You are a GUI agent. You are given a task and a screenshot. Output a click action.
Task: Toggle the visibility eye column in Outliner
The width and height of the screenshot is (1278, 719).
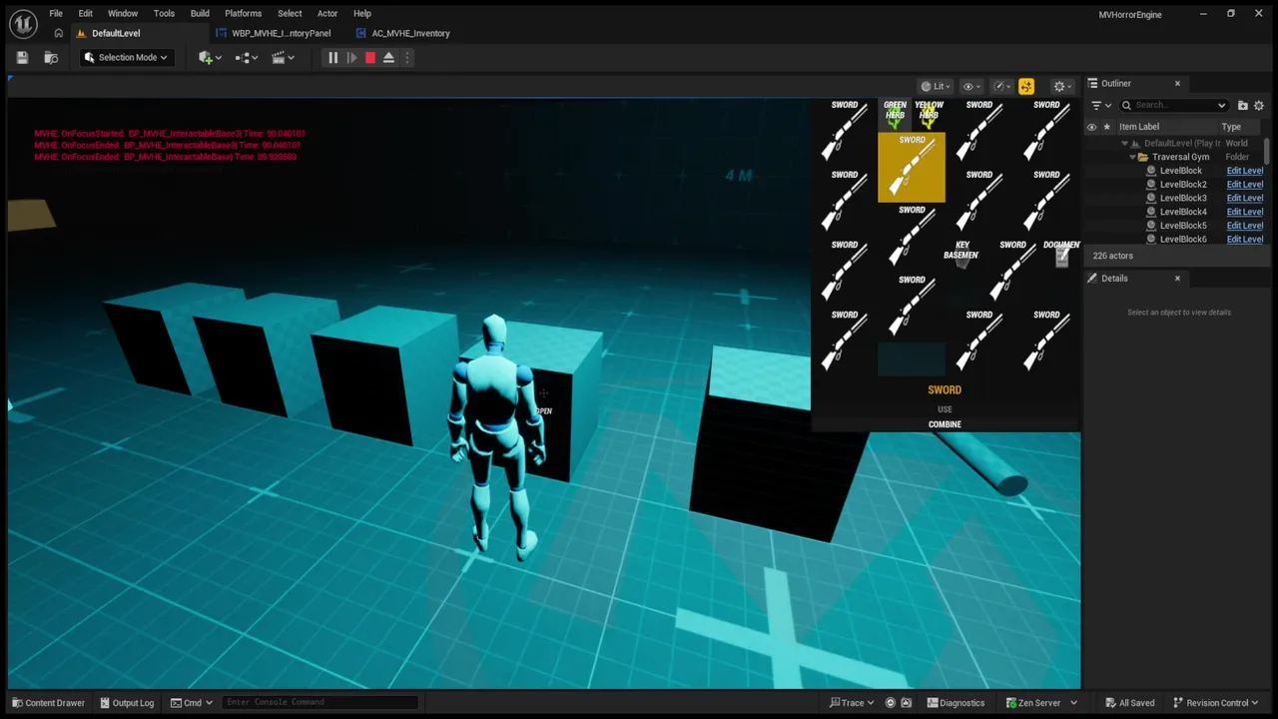[x=1091, y=127]
